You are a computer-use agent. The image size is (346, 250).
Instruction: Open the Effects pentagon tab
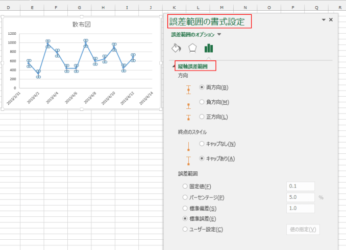click(x=192, y=48)
